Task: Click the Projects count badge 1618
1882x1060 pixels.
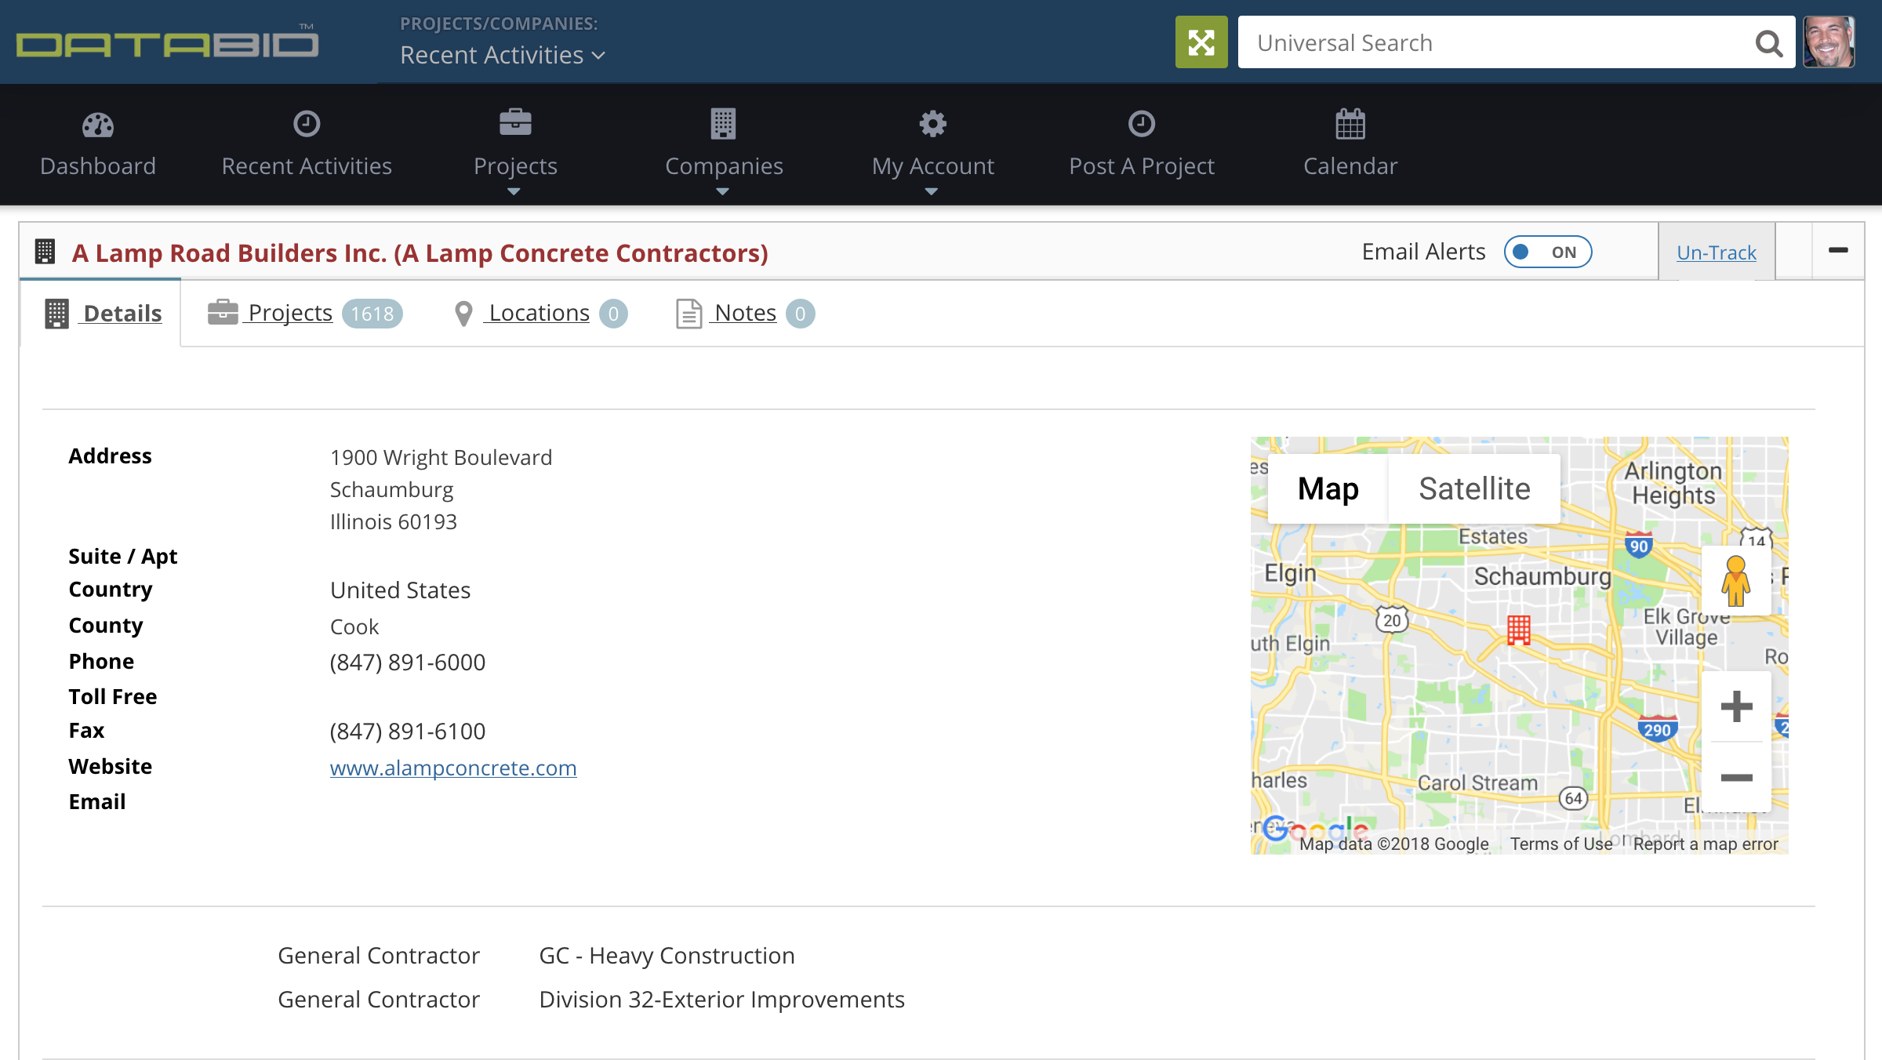Action: click(372, 314)
